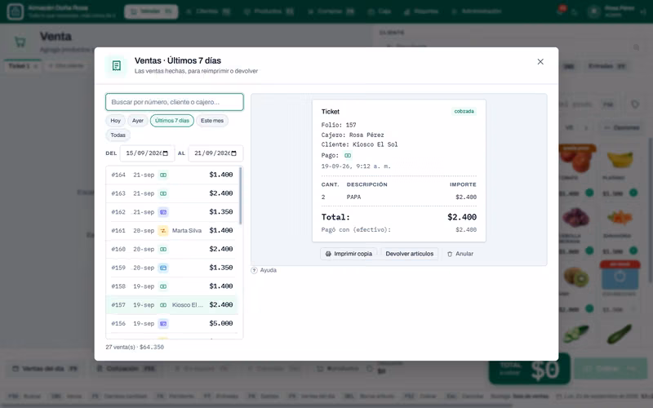Open Productos tab in background navigation

coord(269,11)
